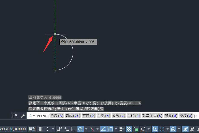Toggle snap mode dotted-grid icon
The width and height of the screenshot is (199, 133).
[x=47, y=129]
